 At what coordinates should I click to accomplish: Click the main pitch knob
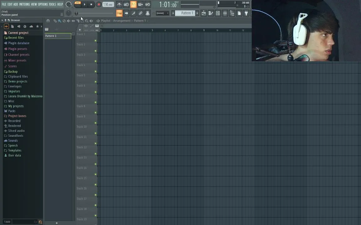69,13
